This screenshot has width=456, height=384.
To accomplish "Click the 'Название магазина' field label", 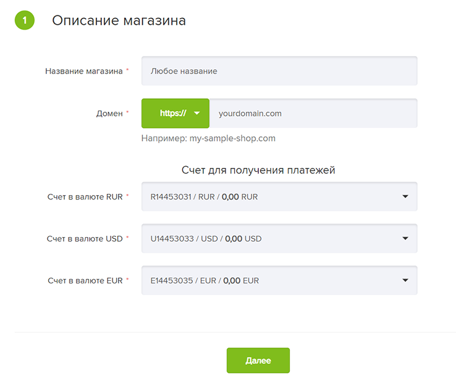I will (83, 71).
